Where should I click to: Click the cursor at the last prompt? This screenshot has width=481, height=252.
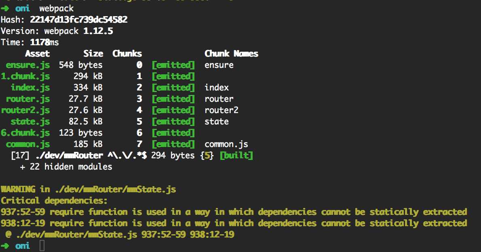pos(42,246)
